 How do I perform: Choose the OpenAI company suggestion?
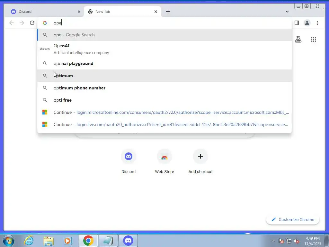[x=164, y=49]
